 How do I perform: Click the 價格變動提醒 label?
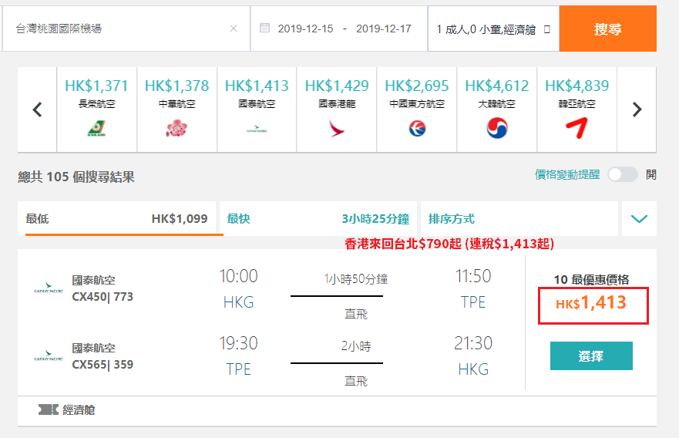point(567,174)
